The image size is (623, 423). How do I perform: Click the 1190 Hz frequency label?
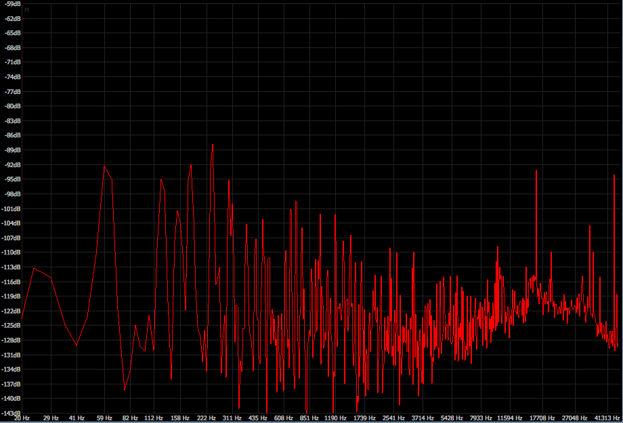[335, 418]
